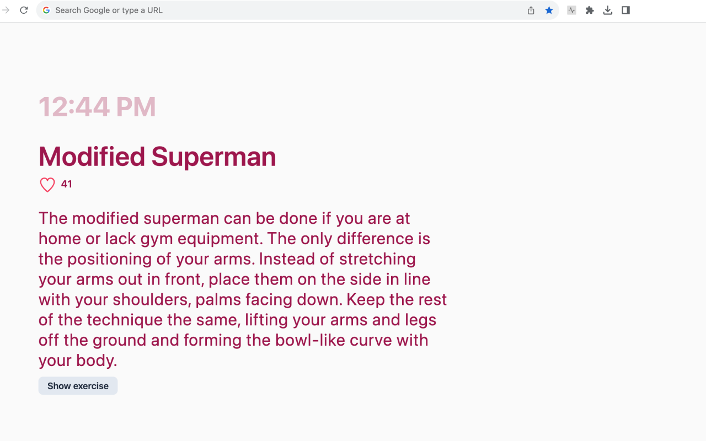The width and height of the screenshot is (706, 441).
Task: Open the browser Downloads icon
Action: [607, 10]
